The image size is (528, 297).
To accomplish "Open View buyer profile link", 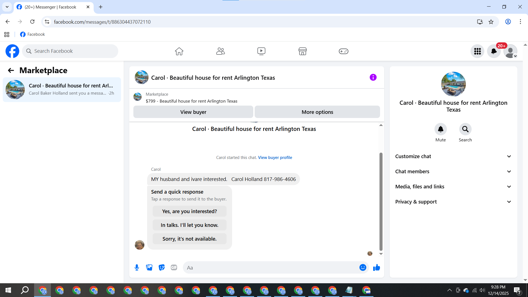I will 275,158.
